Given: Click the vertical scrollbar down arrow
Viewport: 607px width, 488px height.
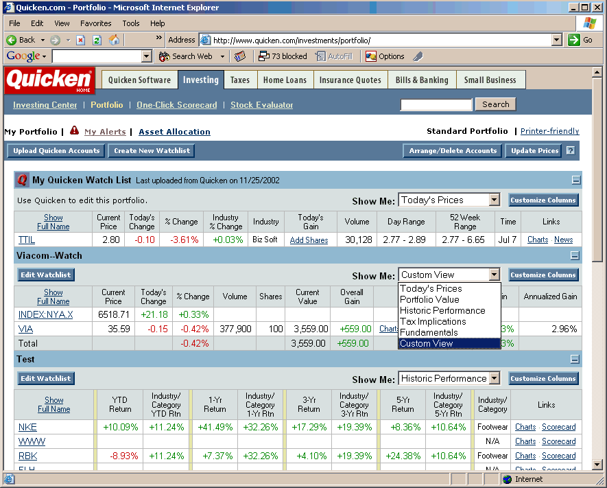Looking at the screenshot, I should (x=597, y=467).
